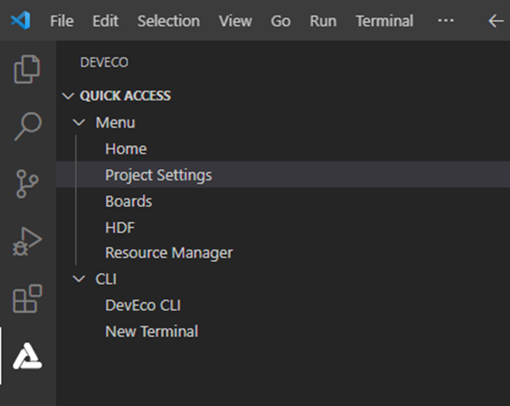Open a New Terminal entry
Image resolution: width=510 pixels, height=406 pixels.
pos(151,331)
